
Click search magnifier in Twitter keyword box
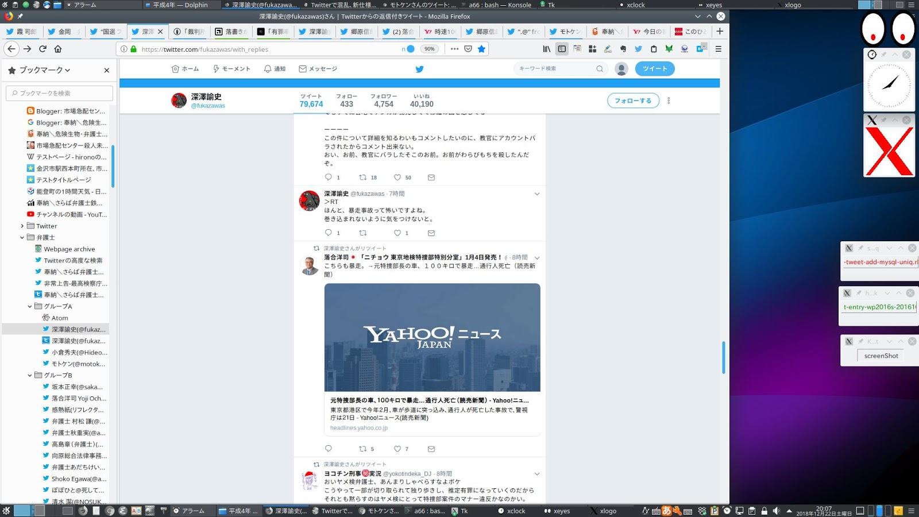600,69
